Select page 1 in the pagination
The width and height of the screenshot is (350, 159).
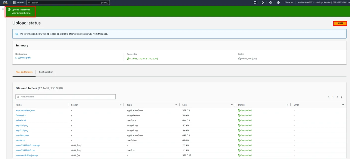333,97
